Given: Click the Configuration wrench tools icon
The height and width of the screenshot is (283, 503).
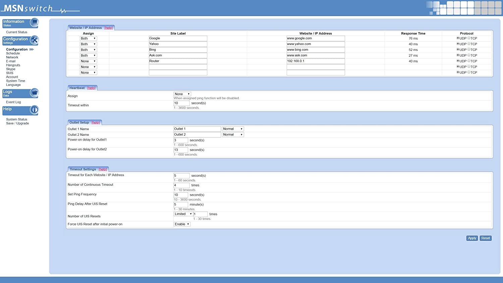Looking at the screenshot, I should (x=34, y=40).
